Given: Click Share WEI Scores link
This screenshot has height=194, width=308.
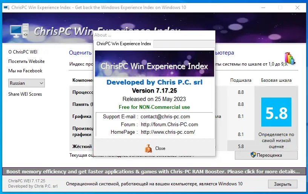Looking at the screenshot, I should point(25,94).
